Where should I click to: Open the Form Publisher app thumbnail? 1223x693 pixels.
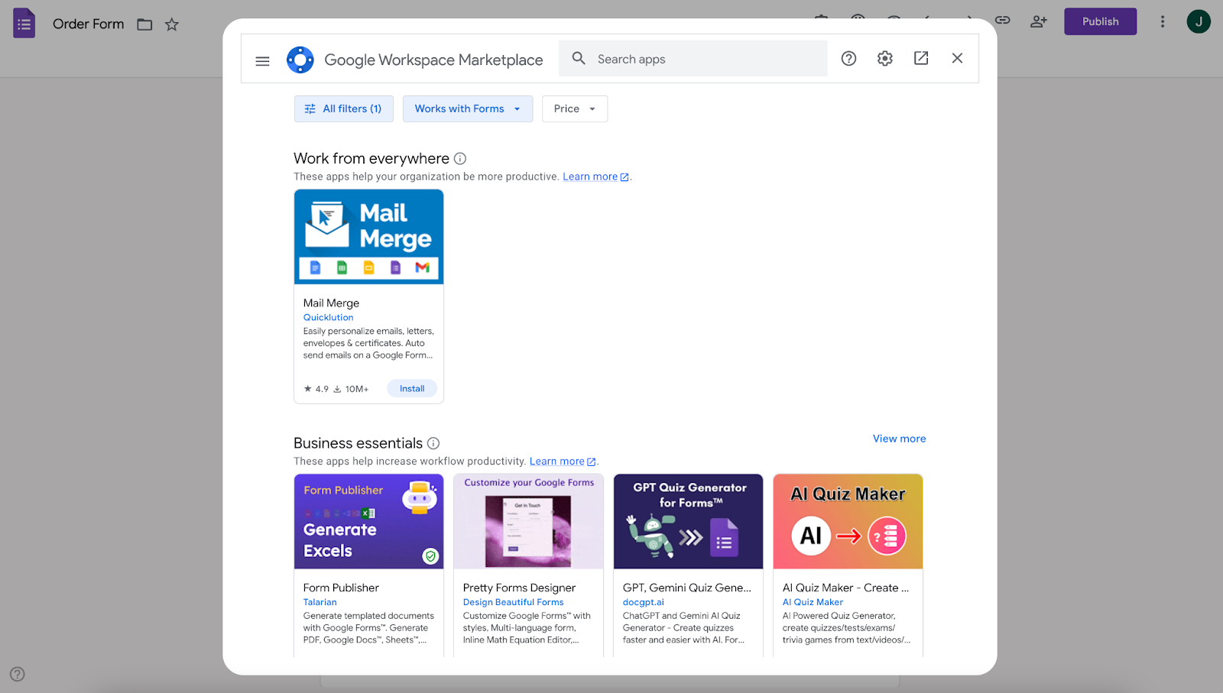coord(368,522)
